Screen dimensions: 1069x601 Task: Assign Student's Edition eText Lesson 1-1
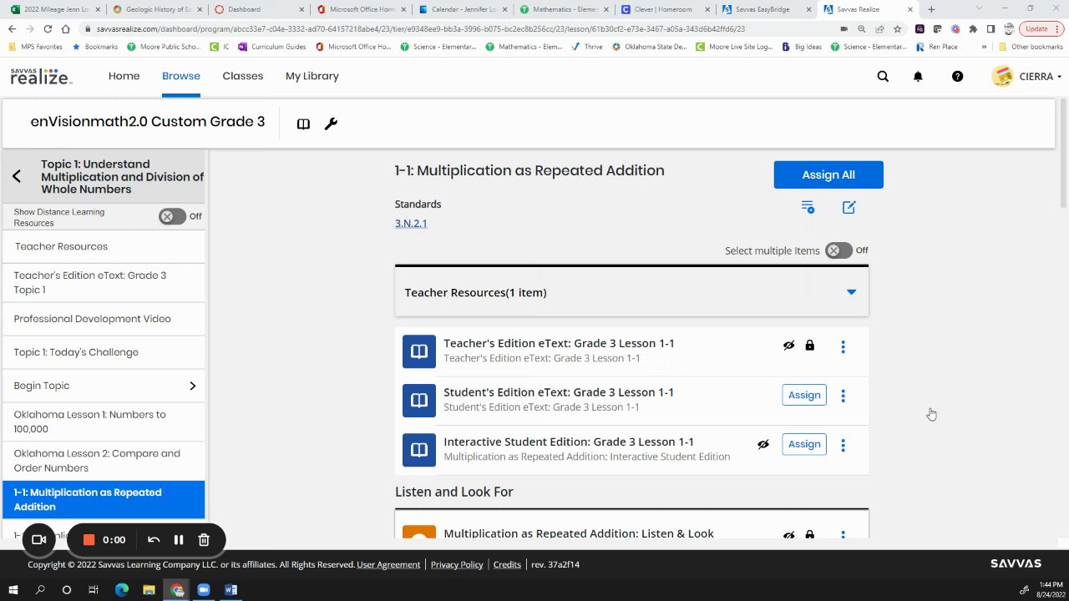[804, 395]
